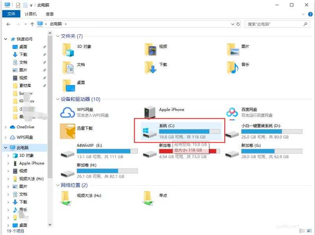Click the refresh button in the address bar

pos(239,24)
